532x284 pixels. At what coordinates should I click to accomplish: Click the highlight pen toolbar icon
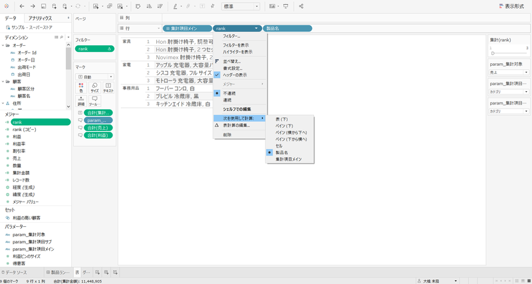pyautogui.click(x=175, y=6)
